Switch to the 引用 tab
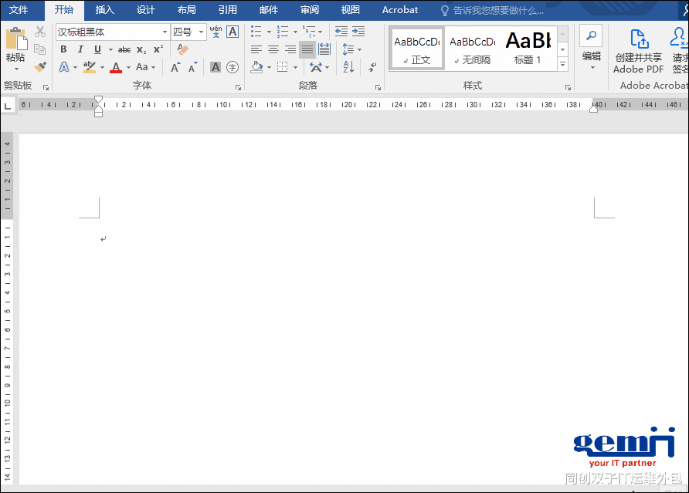The width and height of the screenshot is (689, 493). pos(228,10)
